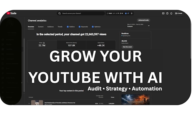Viewport: 192px width, 115px height.
Task: Click the search magnifier icon
Action: 60,13
